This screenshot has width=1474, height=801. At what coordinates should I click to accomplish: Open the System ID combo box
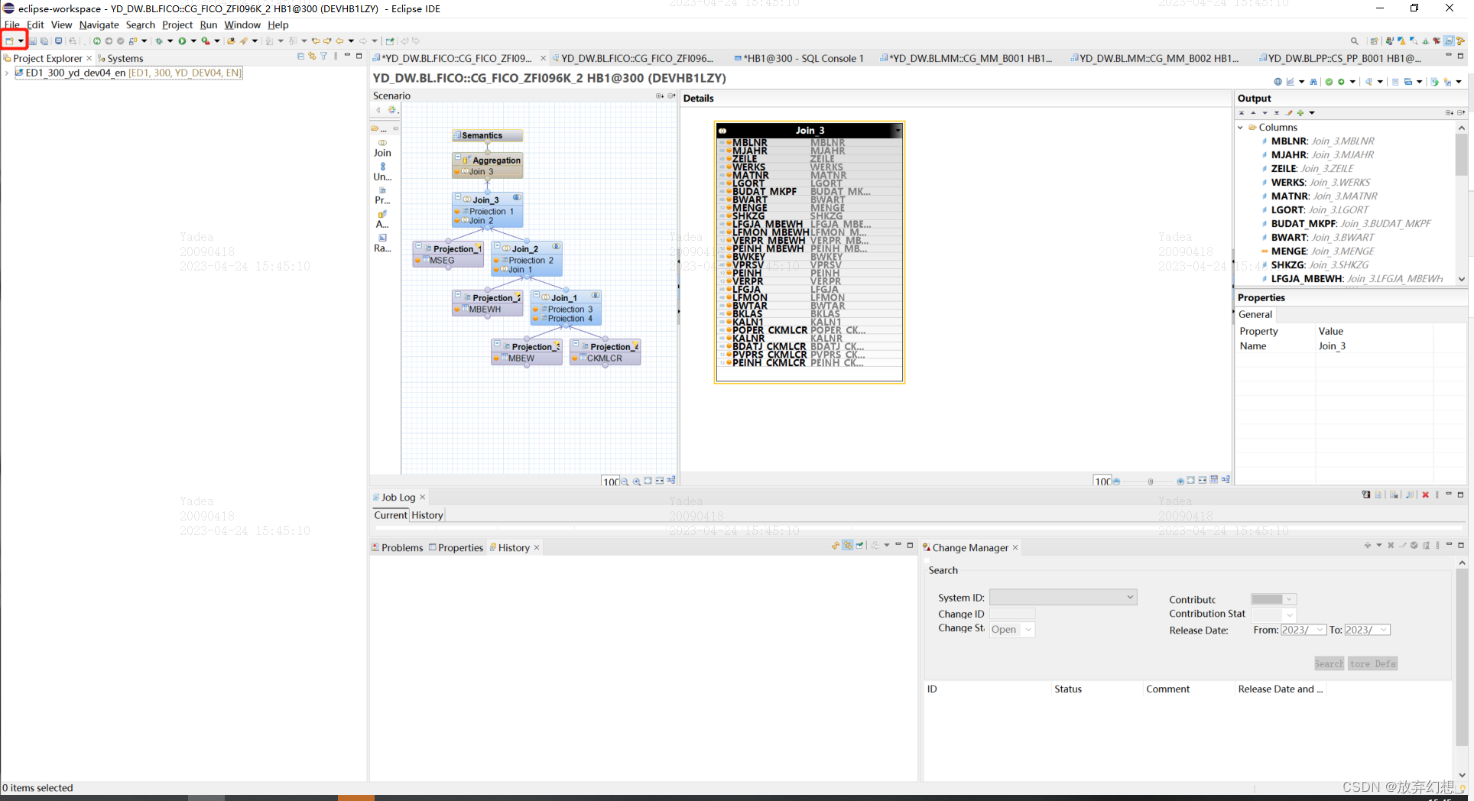[x=1063, y=598]
